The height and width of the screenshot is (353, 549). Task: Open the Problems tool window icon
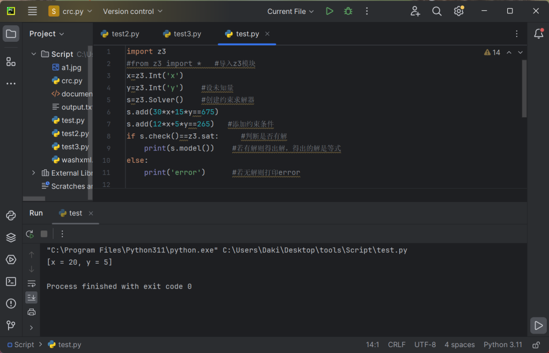pyautogui.click(x=11, y=304)
